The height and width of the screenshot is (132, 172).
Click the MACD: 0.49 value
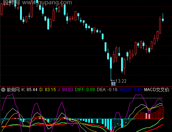tap(131, 90)
